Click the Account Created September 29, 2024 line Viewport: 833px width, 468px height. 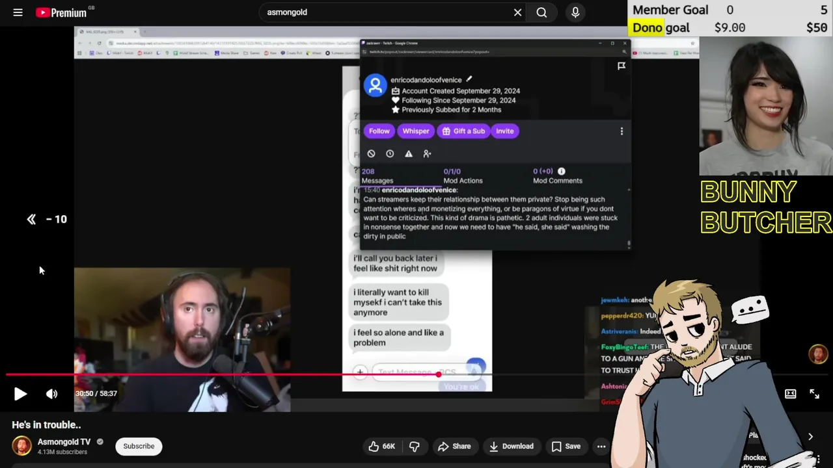click(x=461, y=91)
